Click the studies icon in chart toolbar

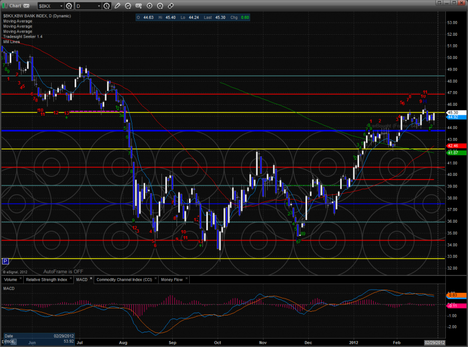point(129,6)
